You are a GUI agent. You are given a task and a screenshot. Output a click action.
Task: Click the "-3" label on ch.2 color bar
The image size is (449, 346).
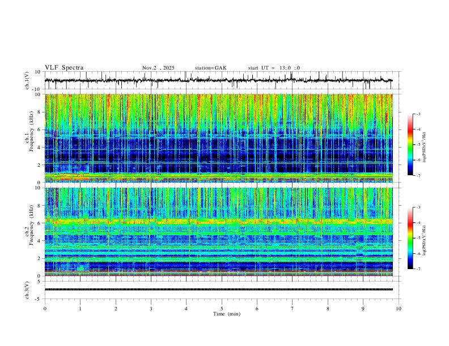coord(418,207)
